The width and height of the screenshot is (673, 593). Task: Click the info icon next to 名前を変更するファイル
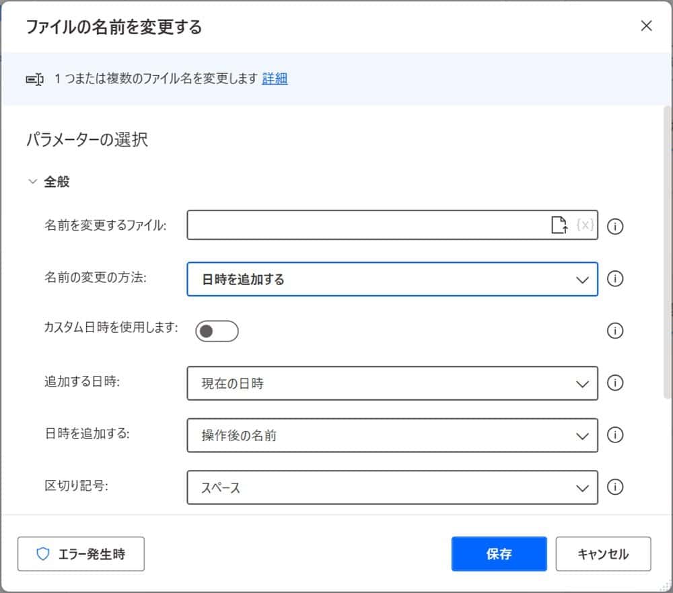pos(614,227)
